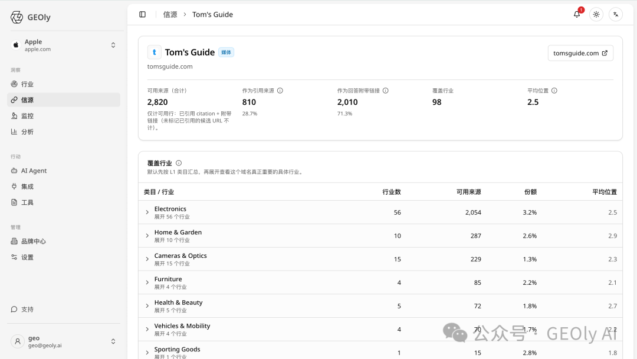
Task: Click the 2,010 attached links value
Action: (x=347, y=102)
